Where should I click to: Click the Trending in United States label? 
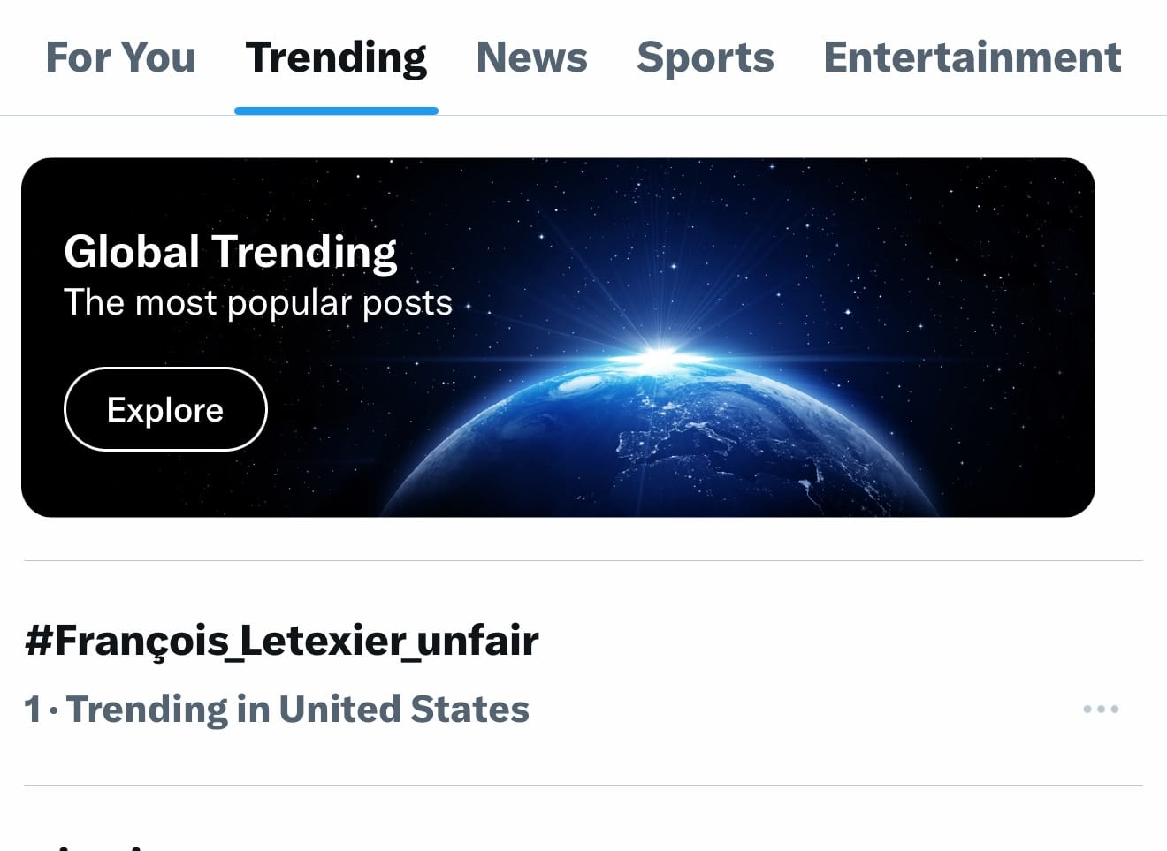(x=298, y=709)
